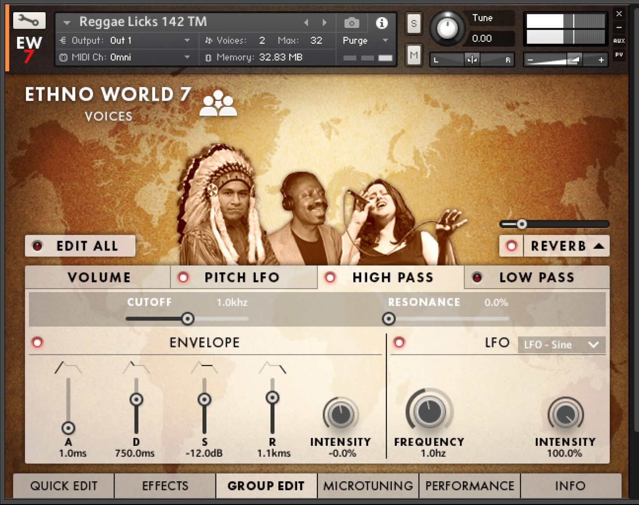Click the pan center icon
The height and width of the screenshot is (505, 639).
coord(472,60)
